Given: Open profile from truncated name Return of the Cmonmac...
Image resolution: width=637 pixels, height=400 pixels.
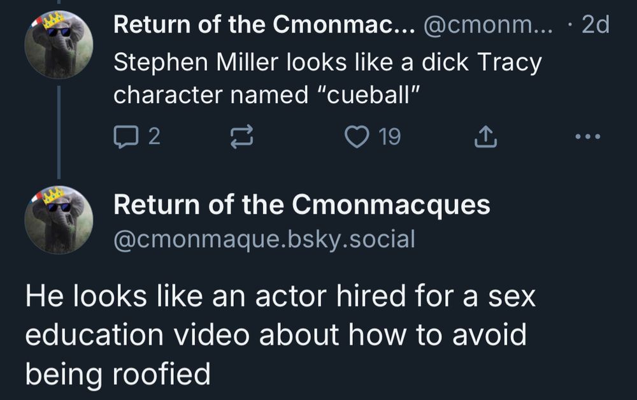Looking at the screenshot, I should click(264, 24).
